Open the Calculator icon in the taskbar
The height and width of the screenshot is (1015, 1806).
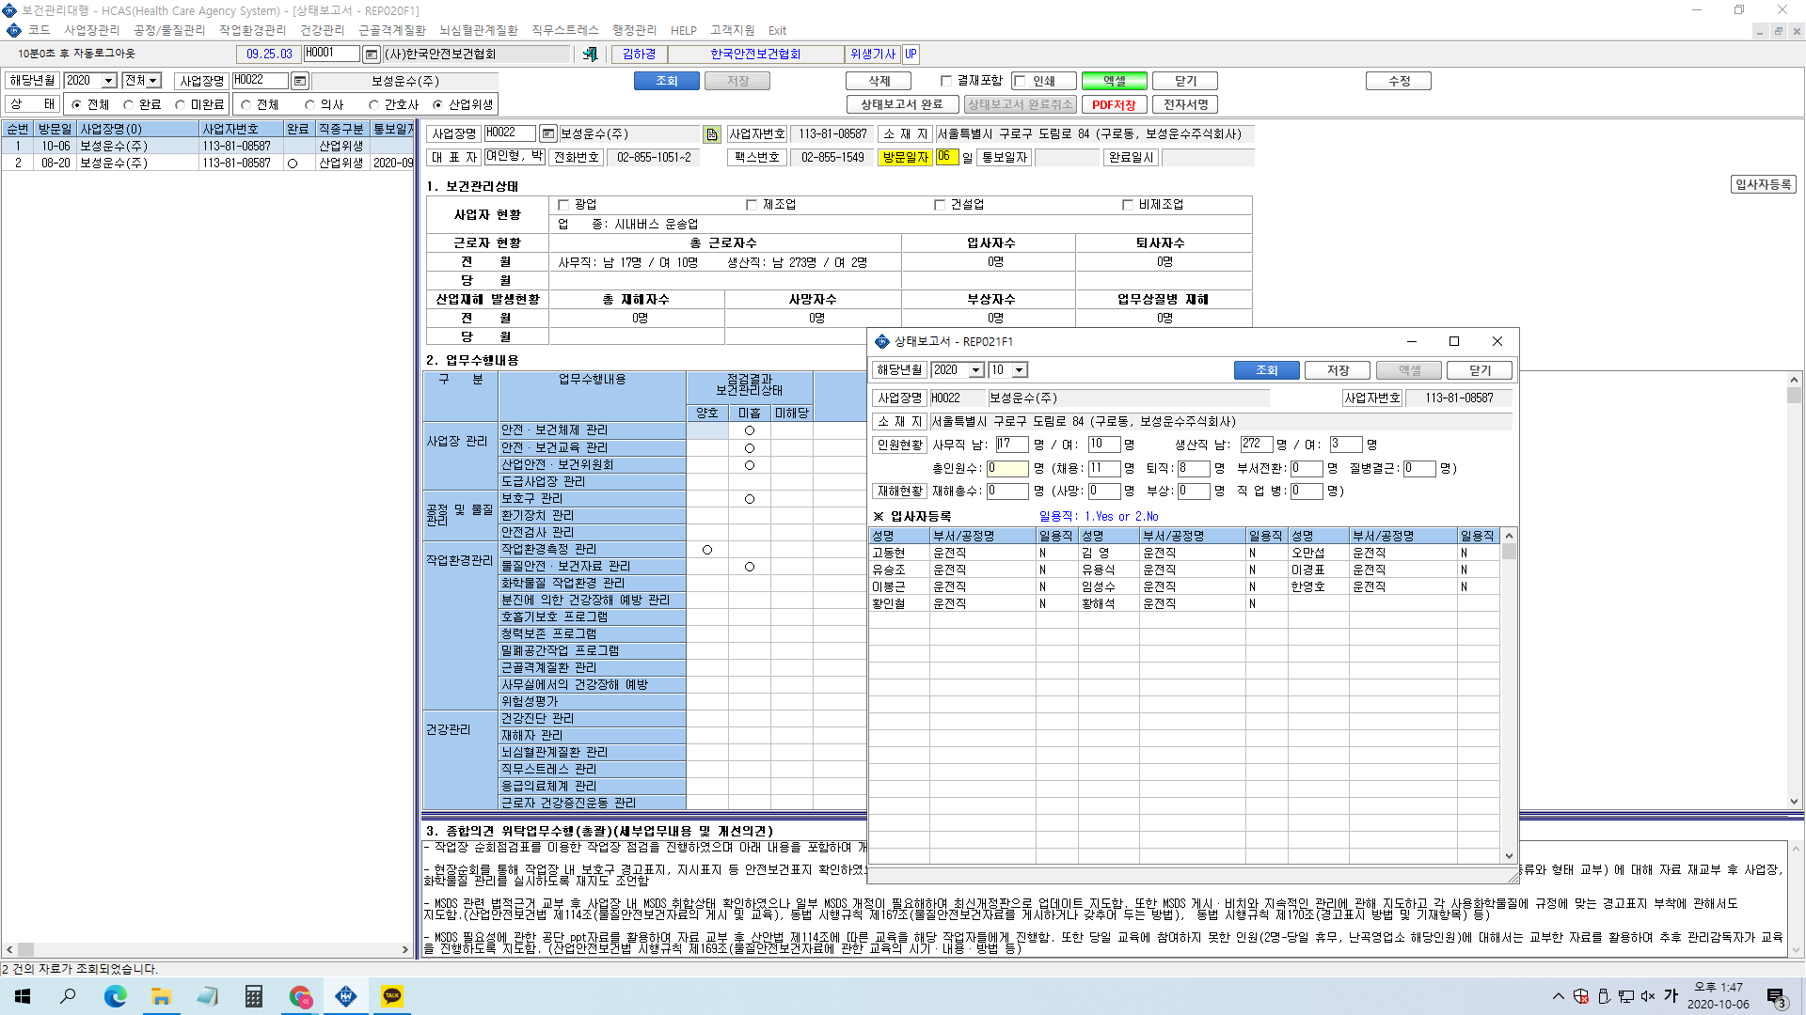pos(254,996)
